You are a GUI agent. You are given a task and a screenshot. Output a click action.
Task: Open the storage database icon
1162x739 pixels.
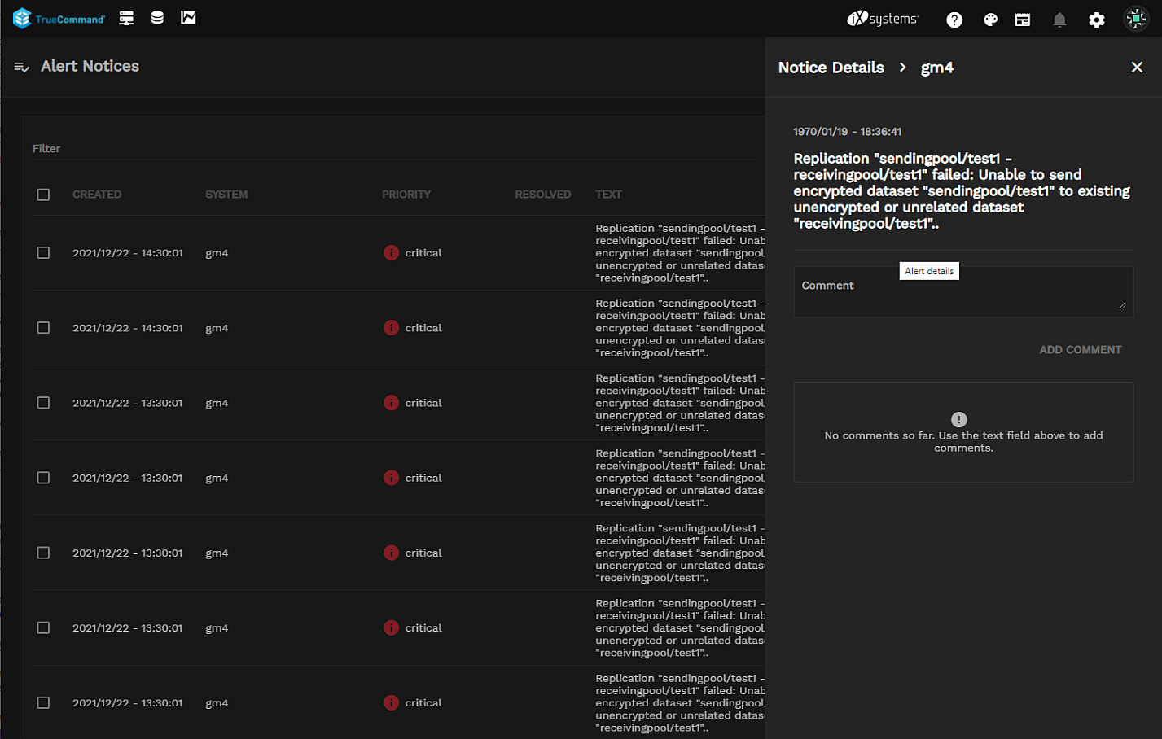(x=157, y=18)
